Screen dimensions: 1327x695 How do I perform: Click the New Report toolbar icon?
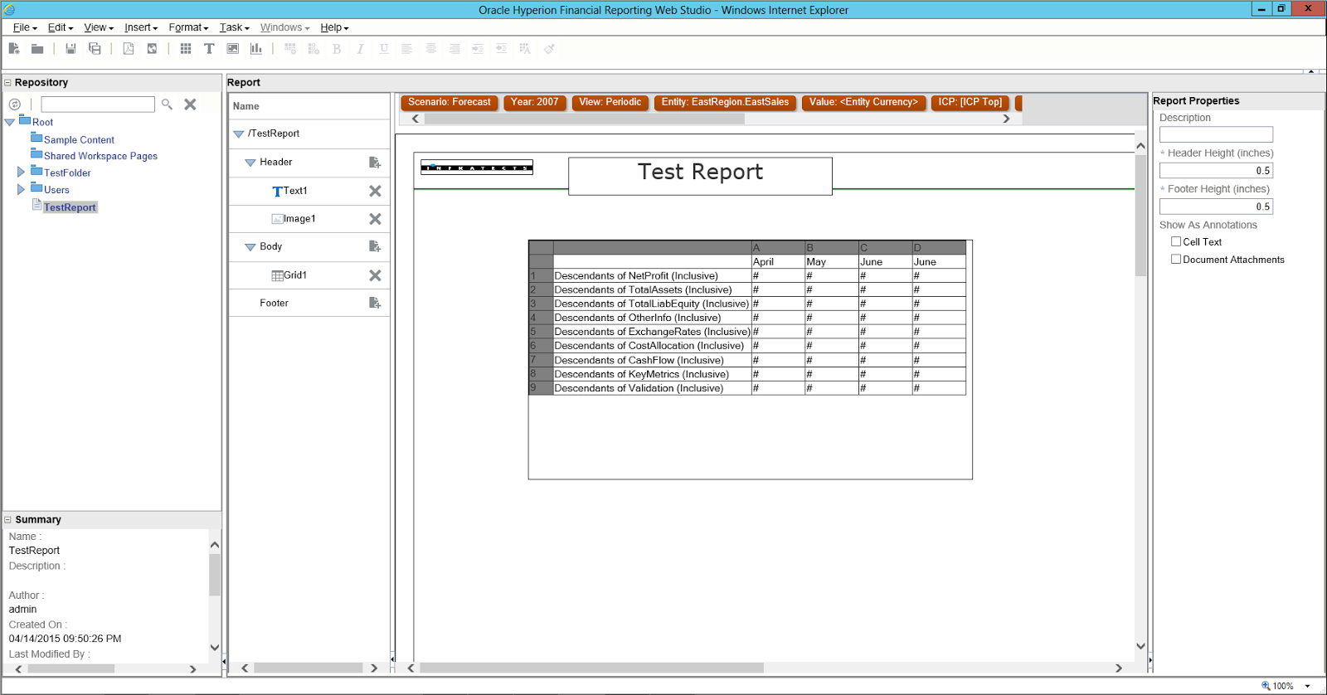pos(14,49)
